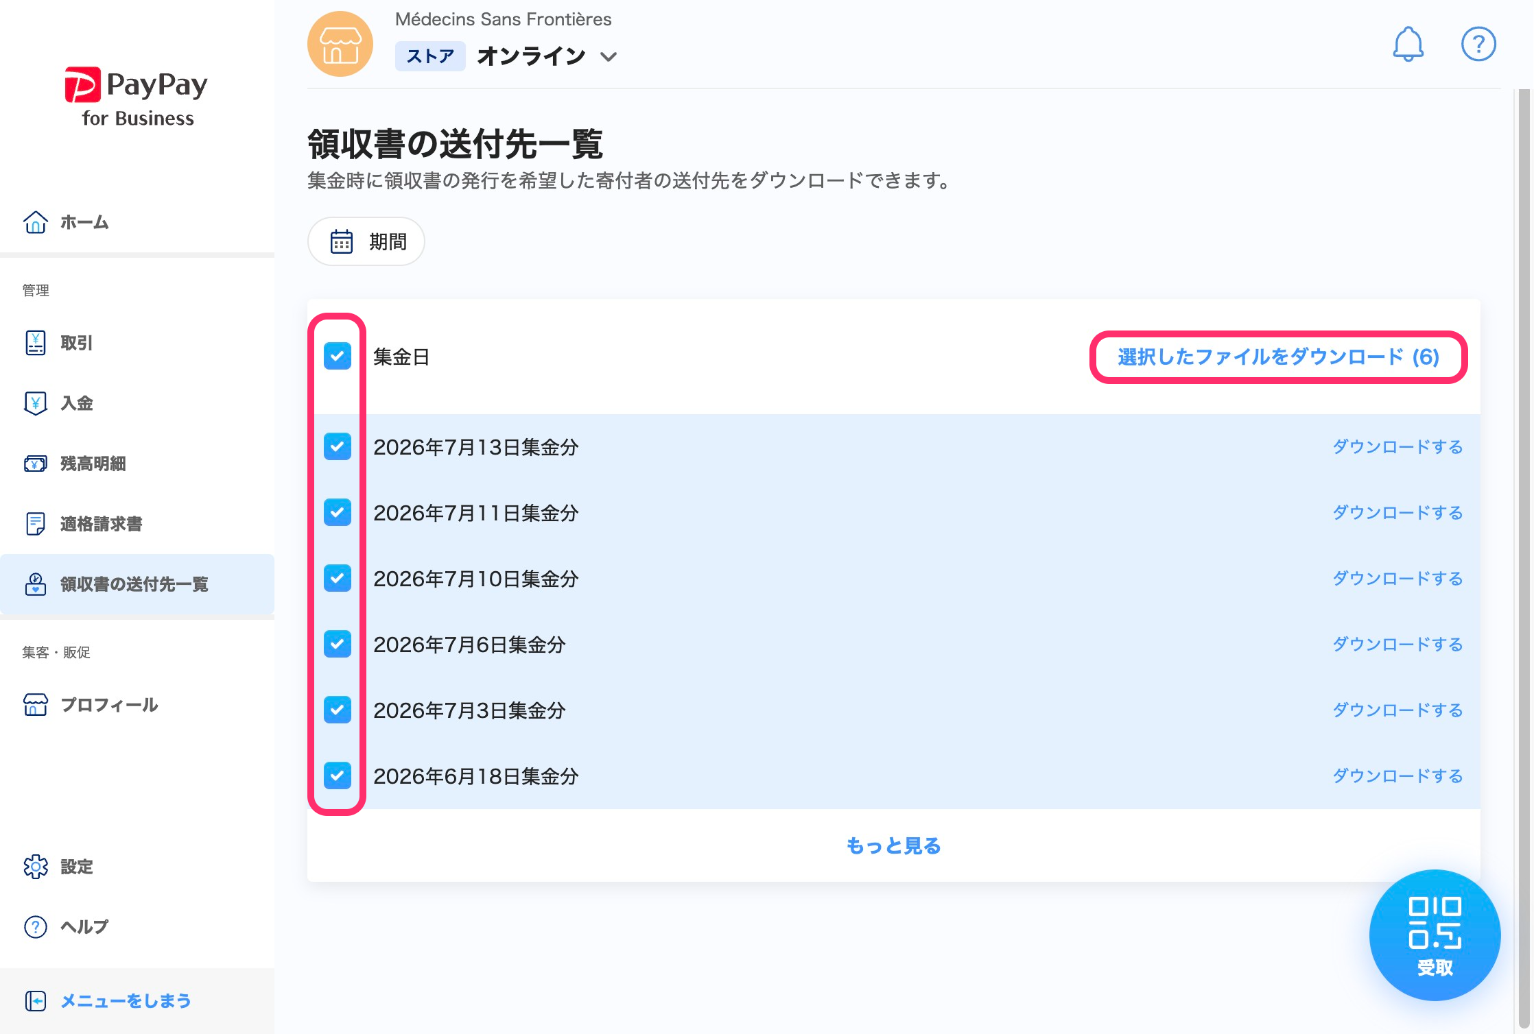1534x1034 pixels.
Task: Uncheck the 2026年7月11日集金分 checkbox
Action: 338,513
